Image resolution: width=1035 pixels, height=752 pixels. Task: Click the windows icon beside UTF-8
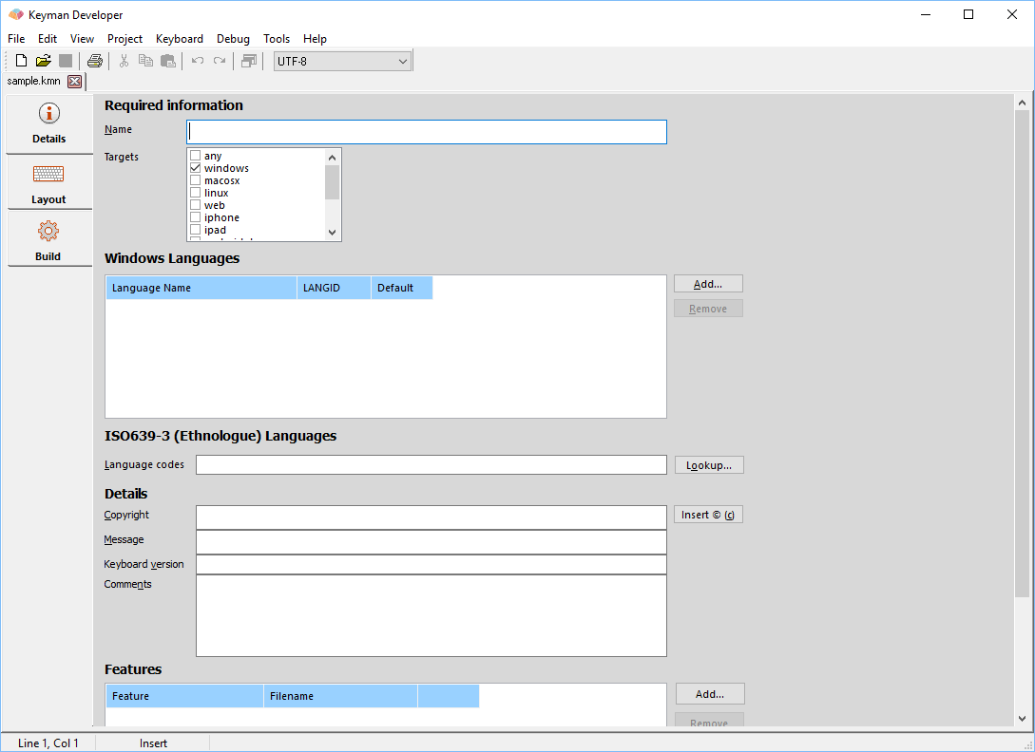point(249,62)
